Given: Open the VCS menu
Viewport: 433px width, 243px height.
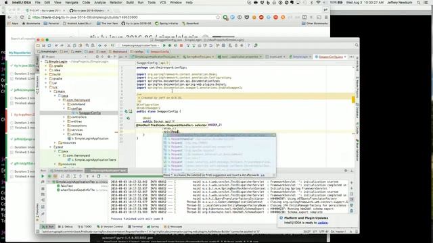Looking at the screenshot, I should coord(162,3).
